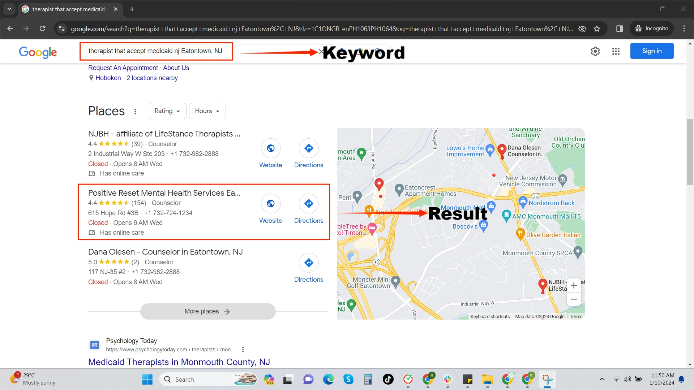Open Dana Olesen Counselor listing
This screenshot has width=694, height=390.
click(x=166, y=252)
